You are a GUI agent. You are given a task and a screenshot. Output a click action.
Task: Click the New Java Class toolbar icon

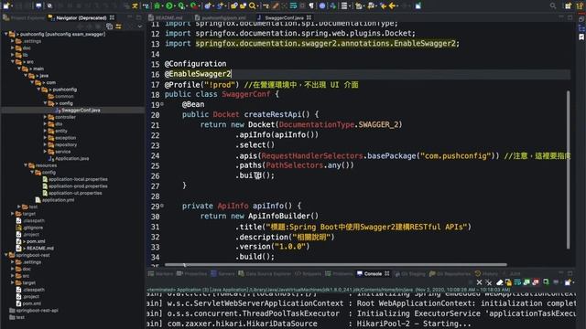click(220, 5)
